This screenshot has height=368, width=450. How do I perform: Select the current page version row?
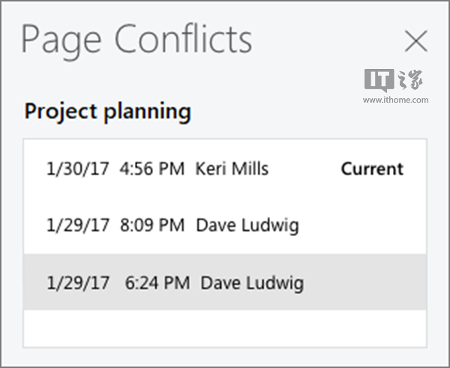(225, 169)
